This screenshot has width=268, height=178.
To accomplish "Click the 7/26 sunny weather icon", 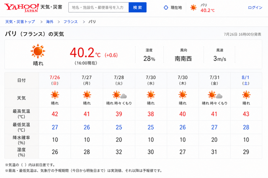I will click(x=55, y=95).
